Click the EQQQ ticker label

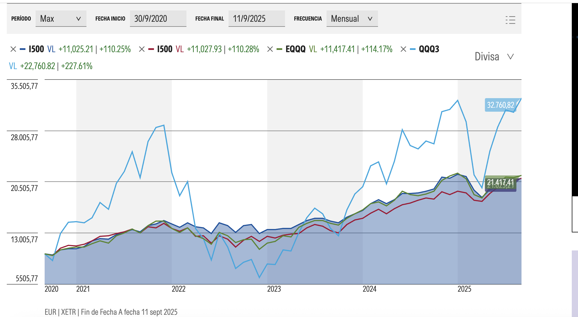(x=295, y=49)
